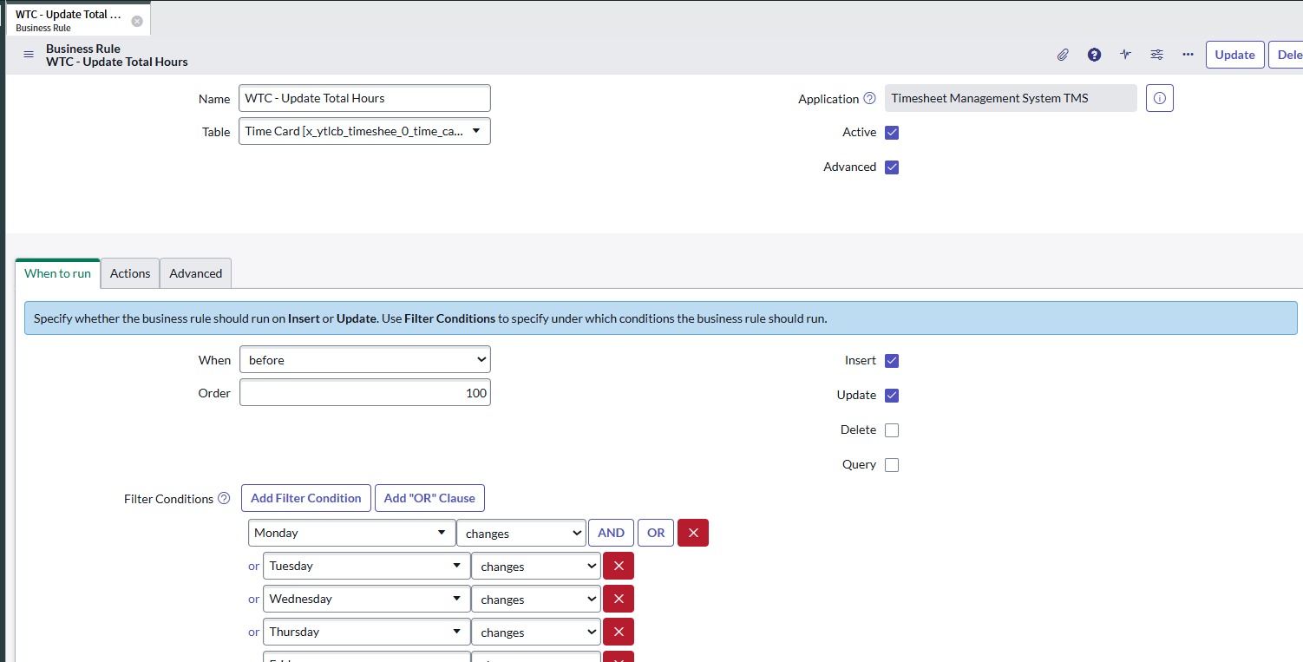Viewport: 1303px width, 662px height.
Task: Uncheck the Active checkbox
Action: point(892,133)
